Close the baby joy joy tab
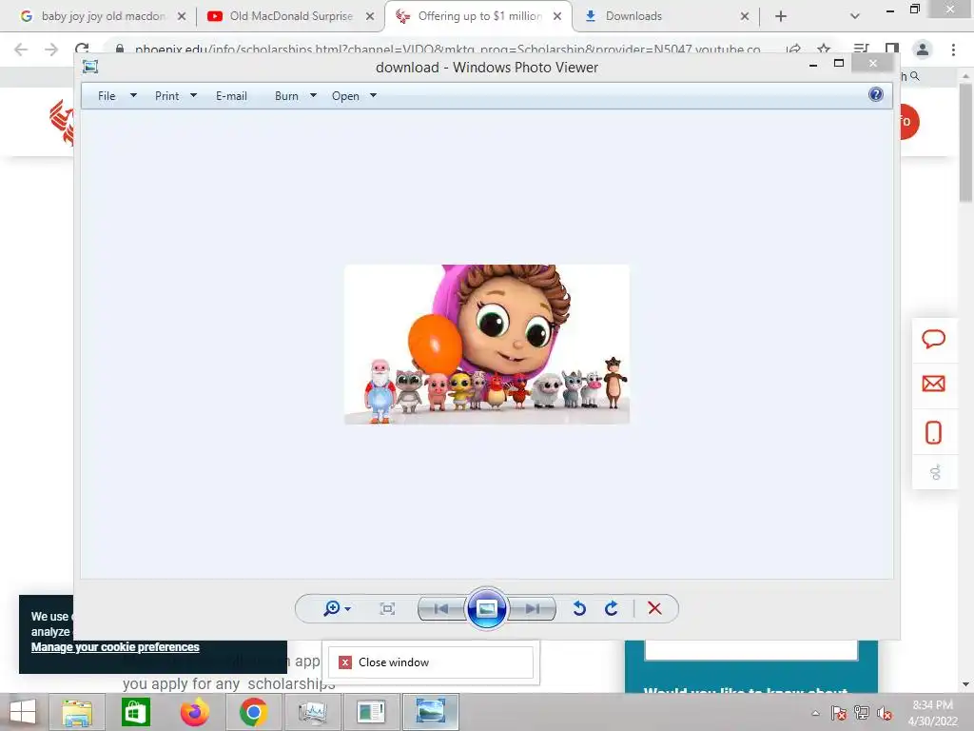Viewport: 974px width, 731px height. (182, 16)
